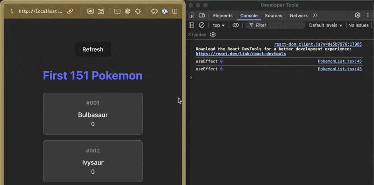Click the No Issues indicator
The height and width of the screenshot is (185, 374).
pyautogui.click(x=359, y=25)
